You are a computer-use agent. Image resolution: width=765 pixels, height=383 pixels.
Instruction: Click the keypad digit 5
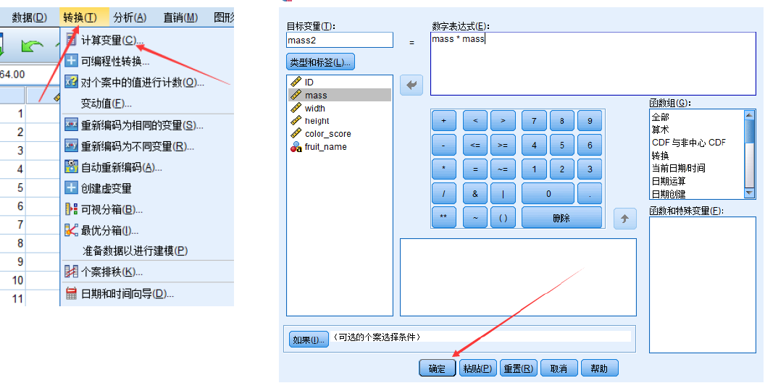click(562, 145)
